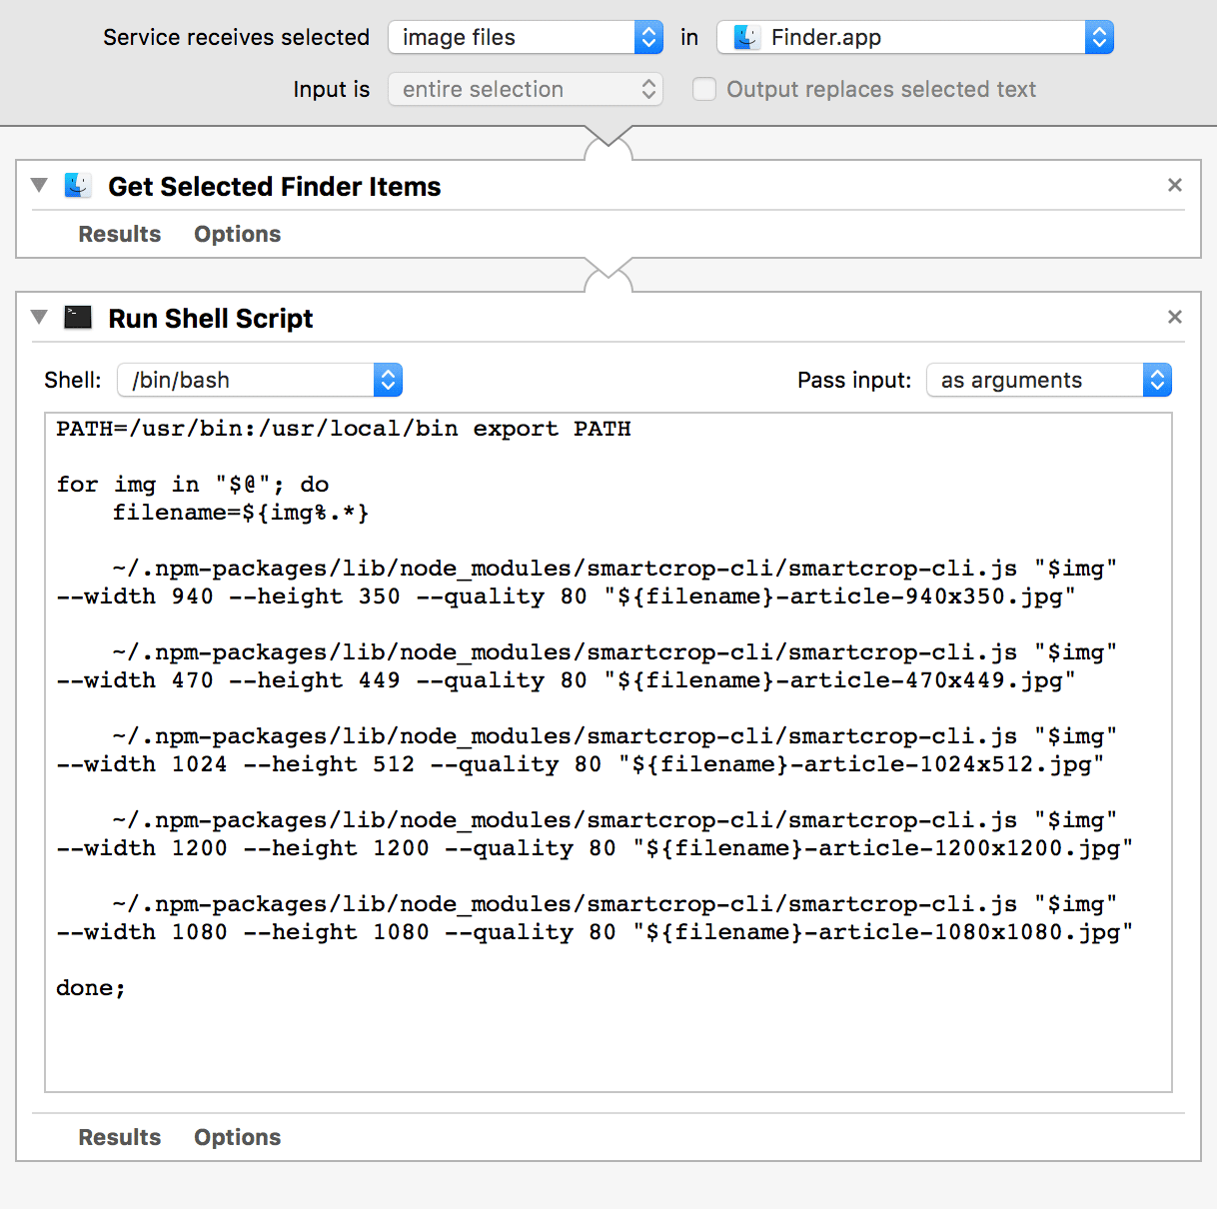Collapse the Run Shell Script action
This screenshot has height=1209, width=1217.
[x=39, y=317]
